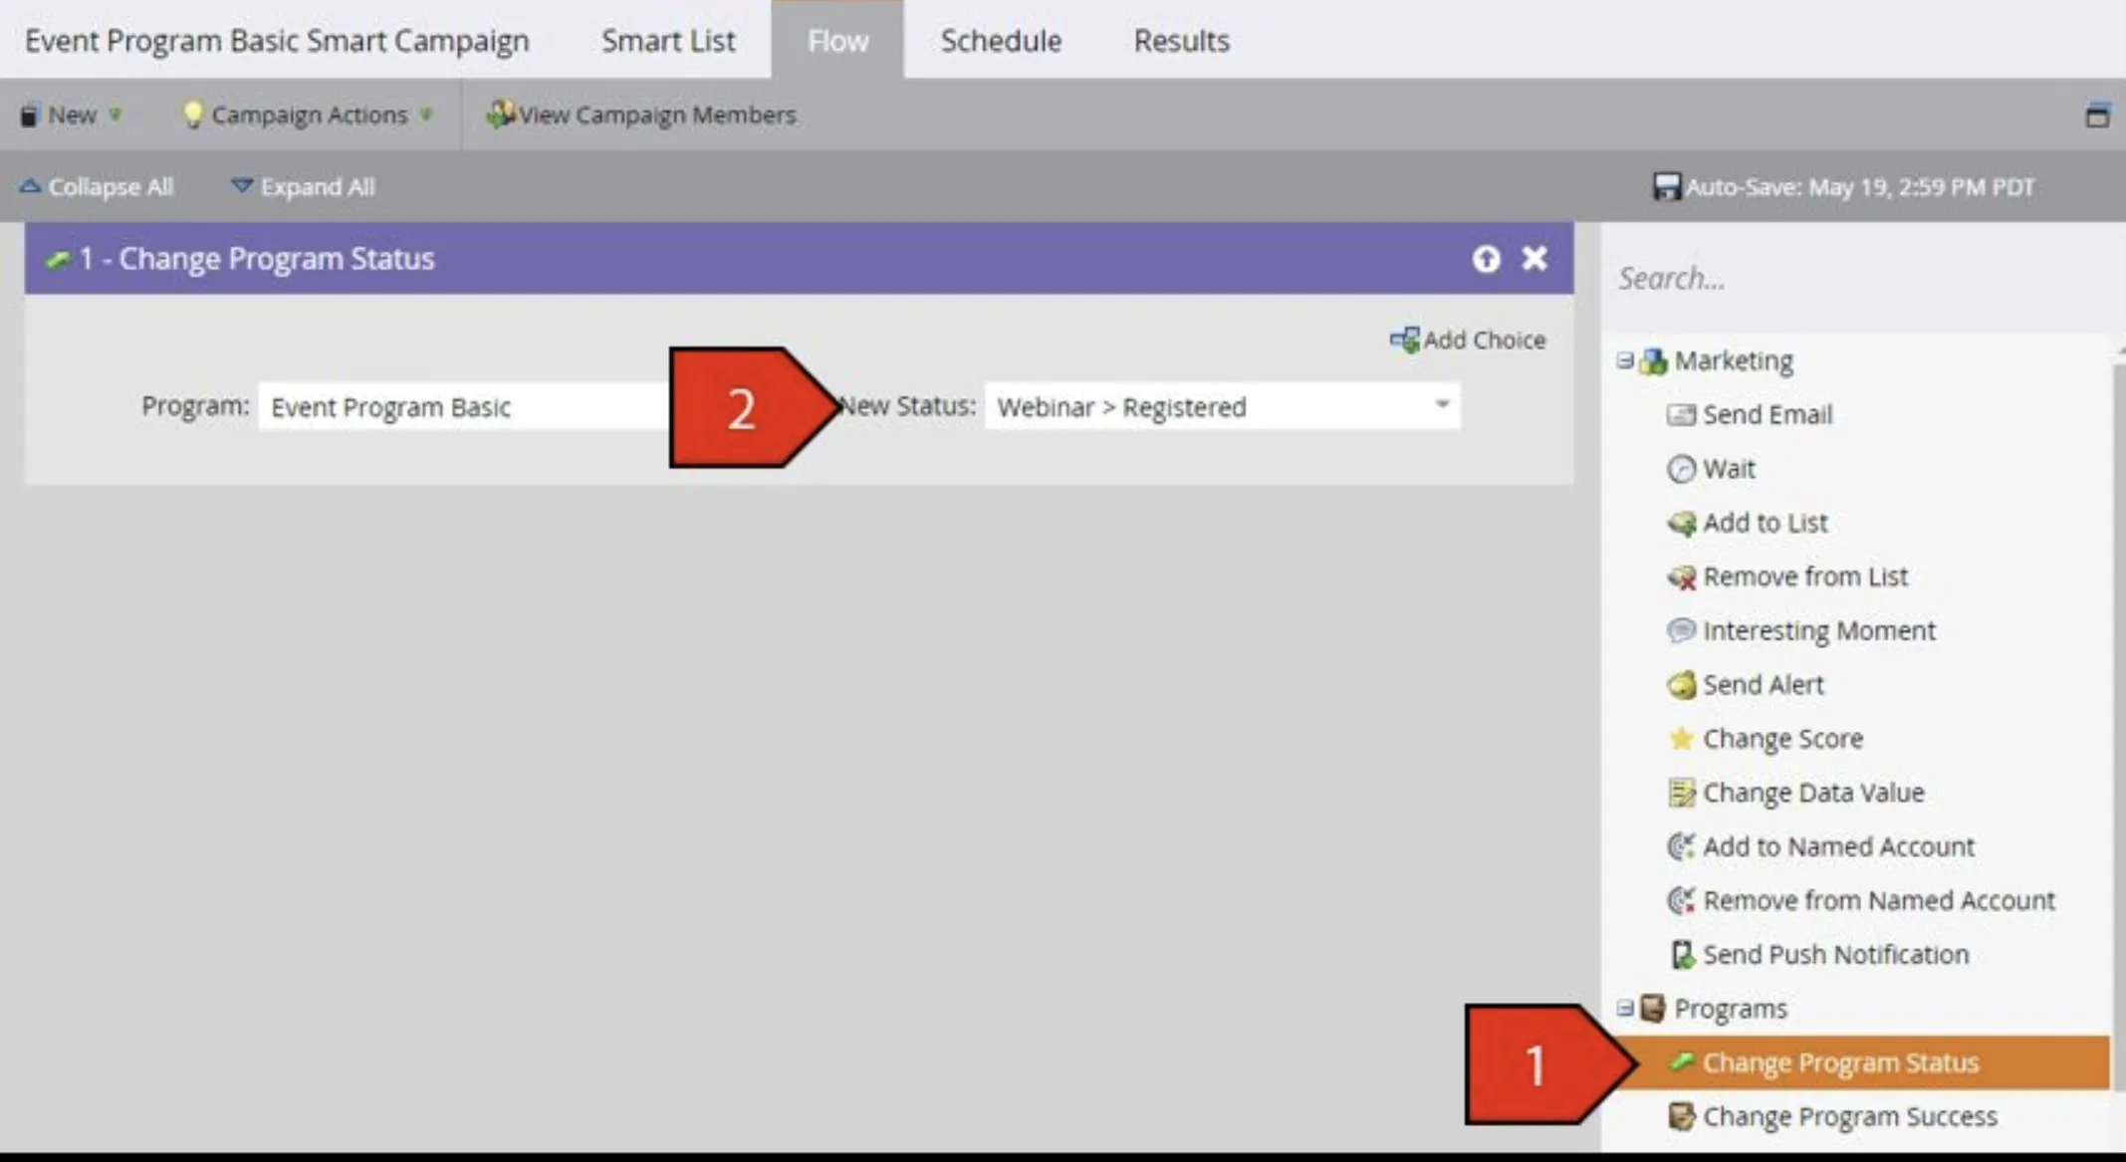The width and height of the screenshot is (2126, 1162).
Task: Click the window restore icon in toolbar
Action: [2097, 115]
